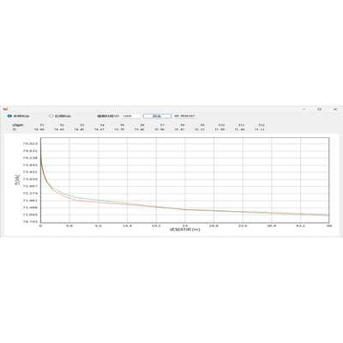Viewport: 343px width, 343px height.
Task: Click the 14.4 tick label on the time axis
Action: [127, 226]
